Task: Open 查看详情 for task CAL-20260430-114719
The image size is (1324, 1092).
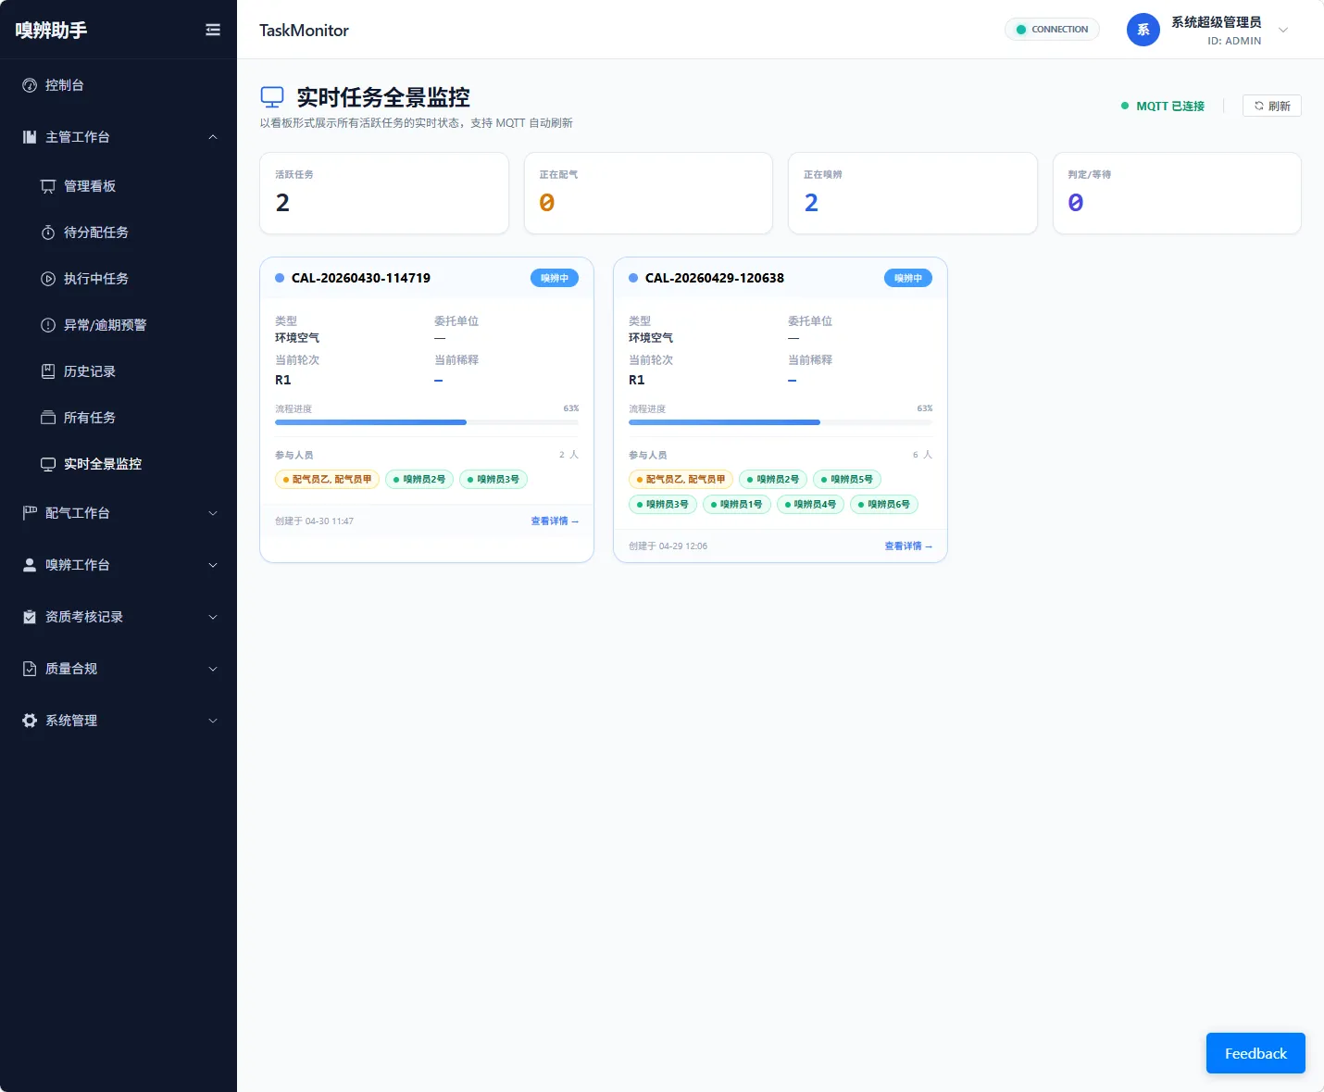Action: click(555, 521)
